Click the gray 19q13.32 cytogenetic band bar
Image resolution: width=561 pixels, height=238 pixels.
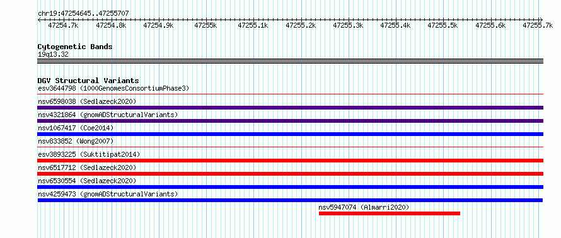(x=290, y=61)
